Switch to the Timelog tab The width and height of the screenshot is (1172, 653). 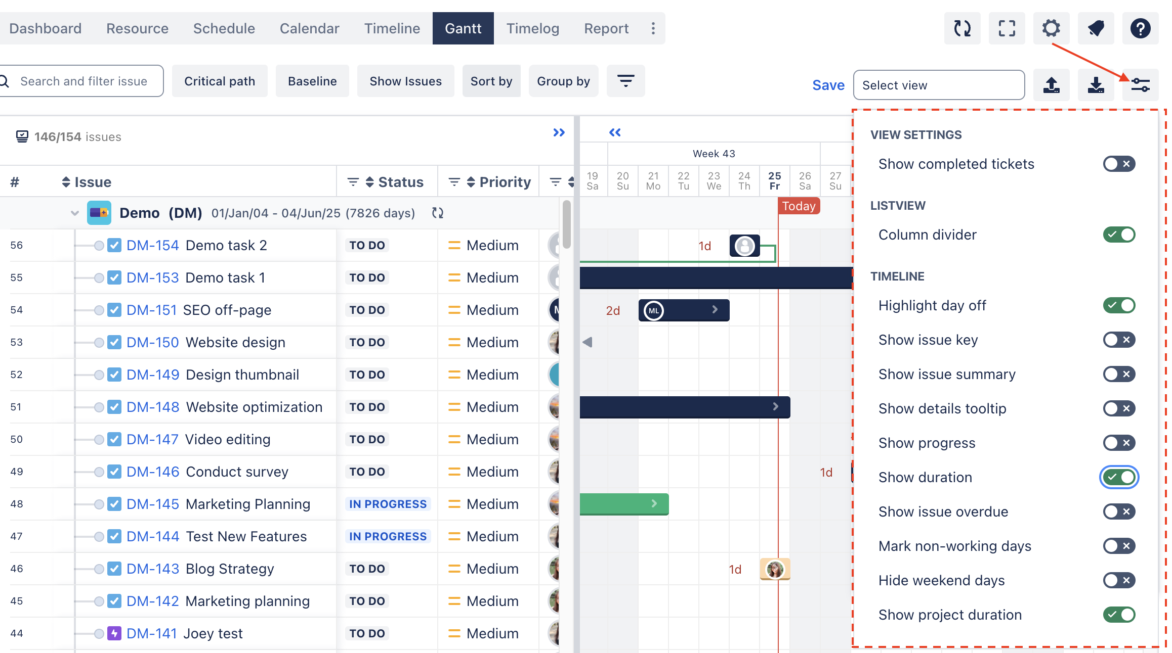click(532, 28)
